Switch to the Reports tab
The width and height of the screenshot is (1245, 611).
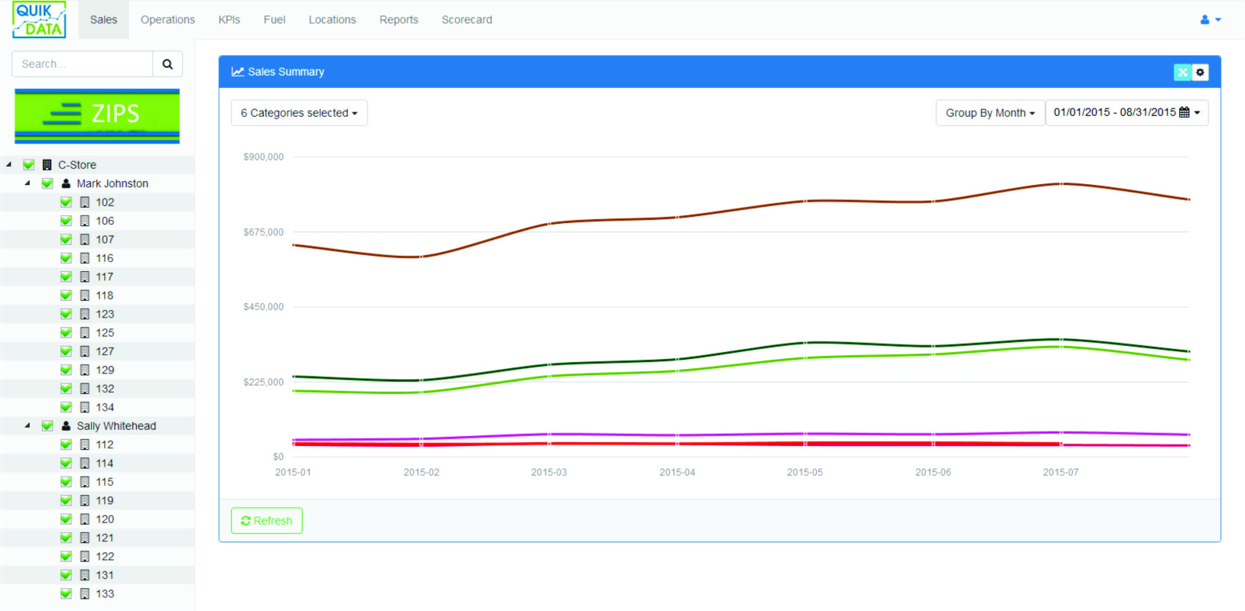coord(398,20)
